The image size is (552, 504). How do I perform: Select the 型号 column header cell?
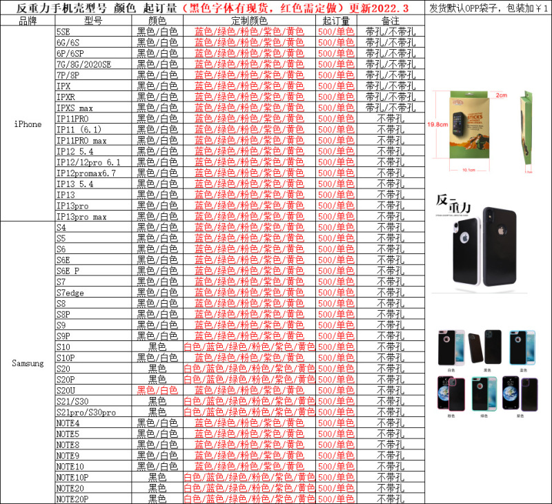[x=93, y=21]
